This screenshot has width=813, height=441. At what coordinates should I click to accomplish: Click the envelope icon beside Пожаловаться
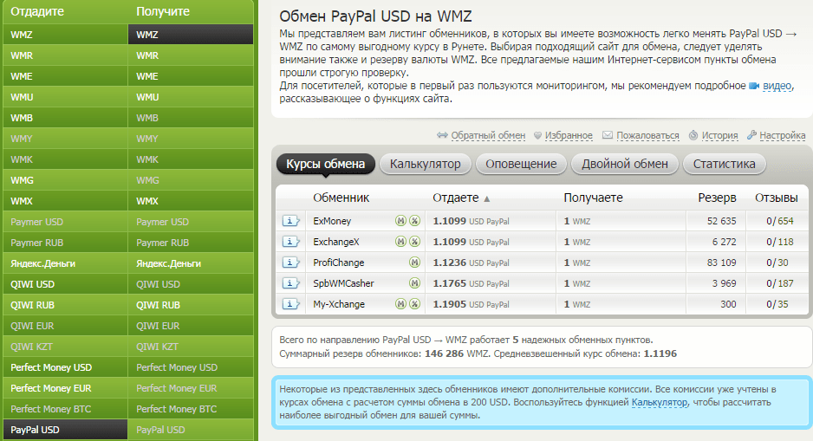608,135
